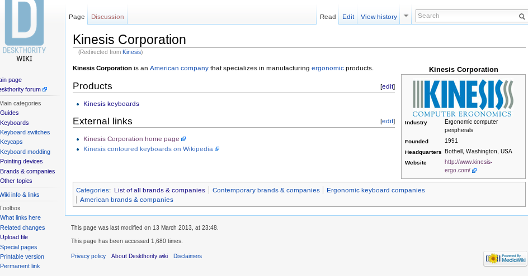528x276 pixels.
Task: Click the Deskthority wiki logo
Action: pyautogui.click(x=25, y=29)
